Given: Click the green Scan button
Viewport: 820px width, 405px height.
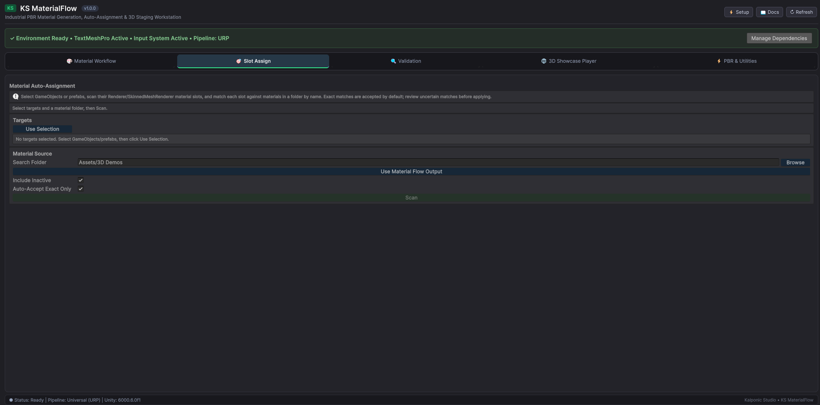Looking at the screenshot, I should (x=411, y=198).
